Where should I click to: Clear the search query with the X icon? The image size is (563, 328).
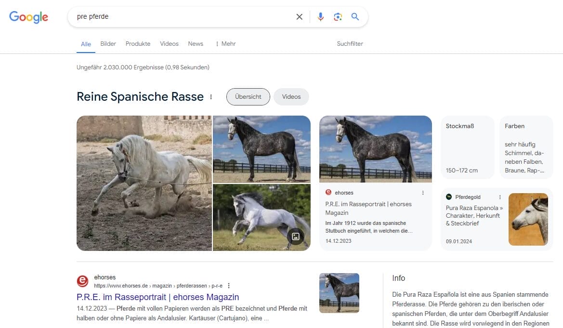299,16
